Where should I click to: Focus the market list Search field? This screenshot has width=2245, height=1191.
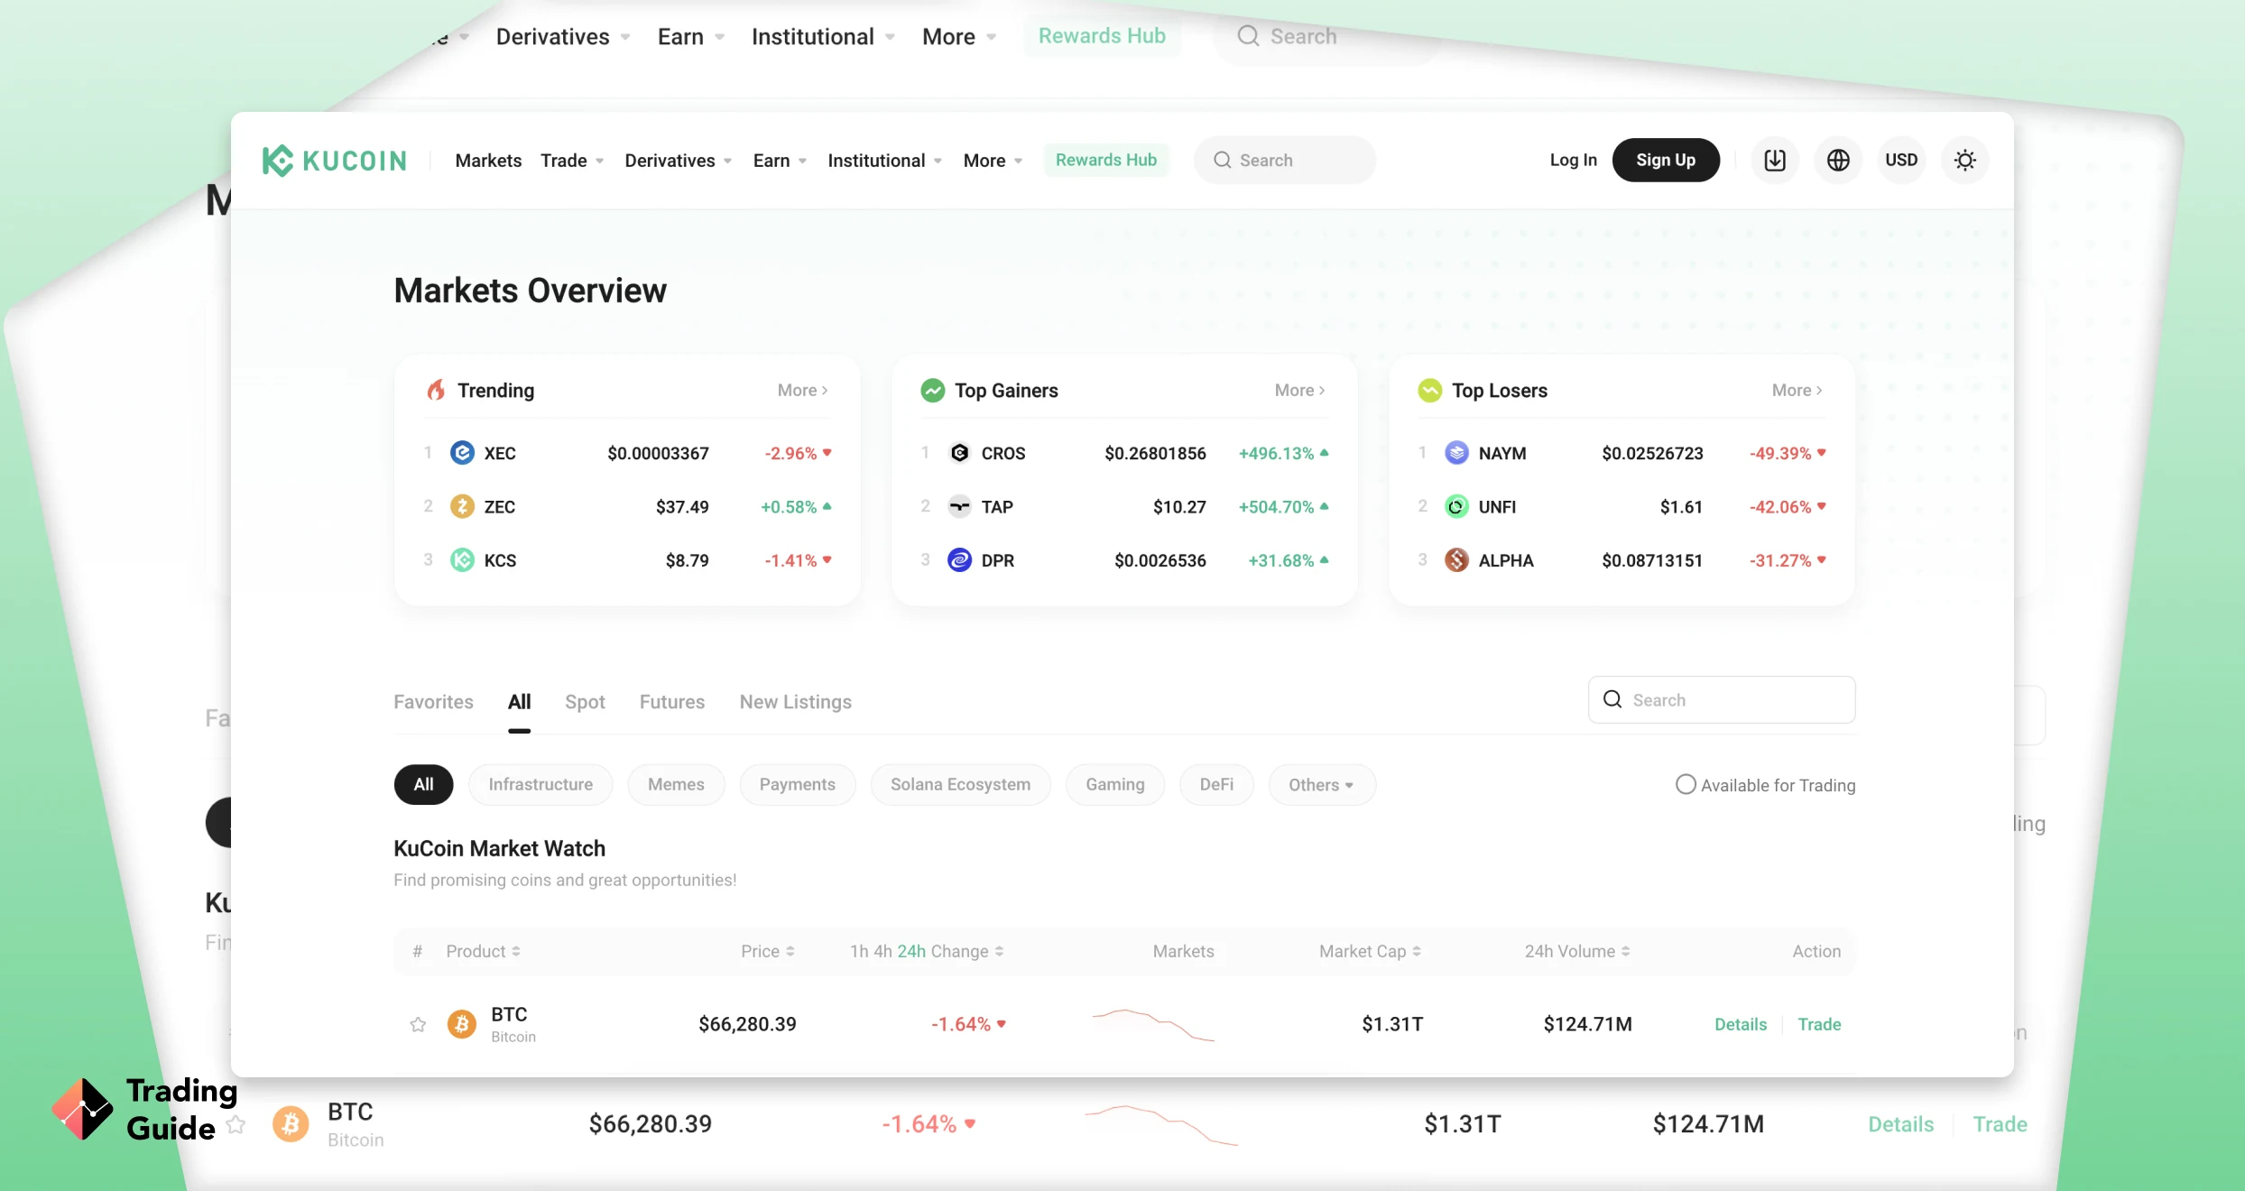point(1721,699)
